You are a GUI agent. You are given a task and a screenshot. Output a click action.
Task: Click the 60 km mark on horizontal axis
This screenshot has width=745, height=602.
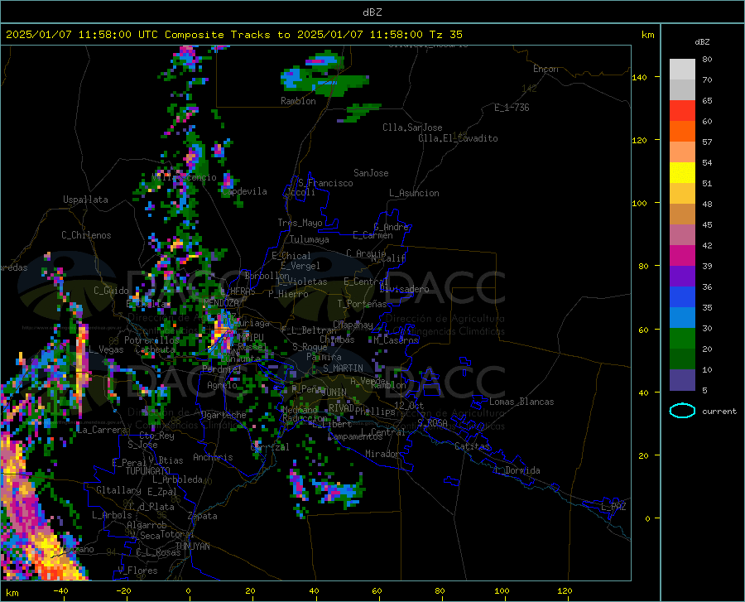377,590
